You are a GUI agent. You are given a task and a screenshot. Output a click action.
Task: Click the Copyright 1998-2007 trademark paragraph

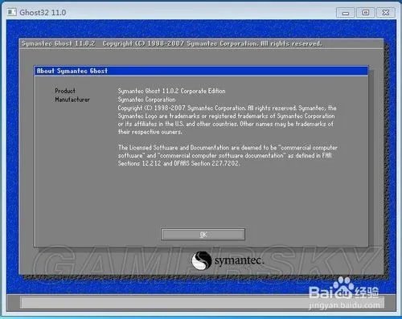tap(228, 120)
